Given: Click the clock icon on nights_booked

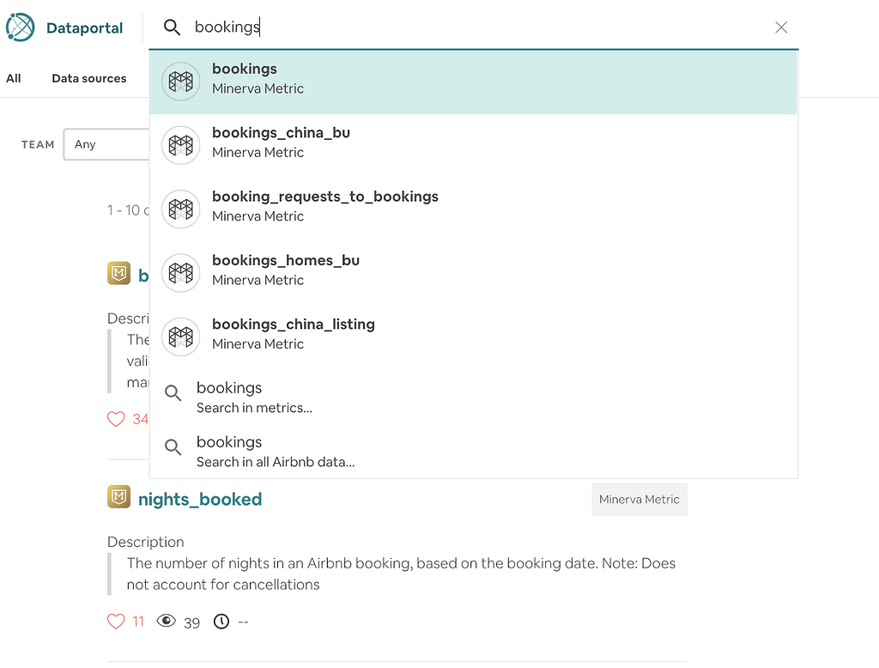Looking at the screenshot, I should pos(221,622).
